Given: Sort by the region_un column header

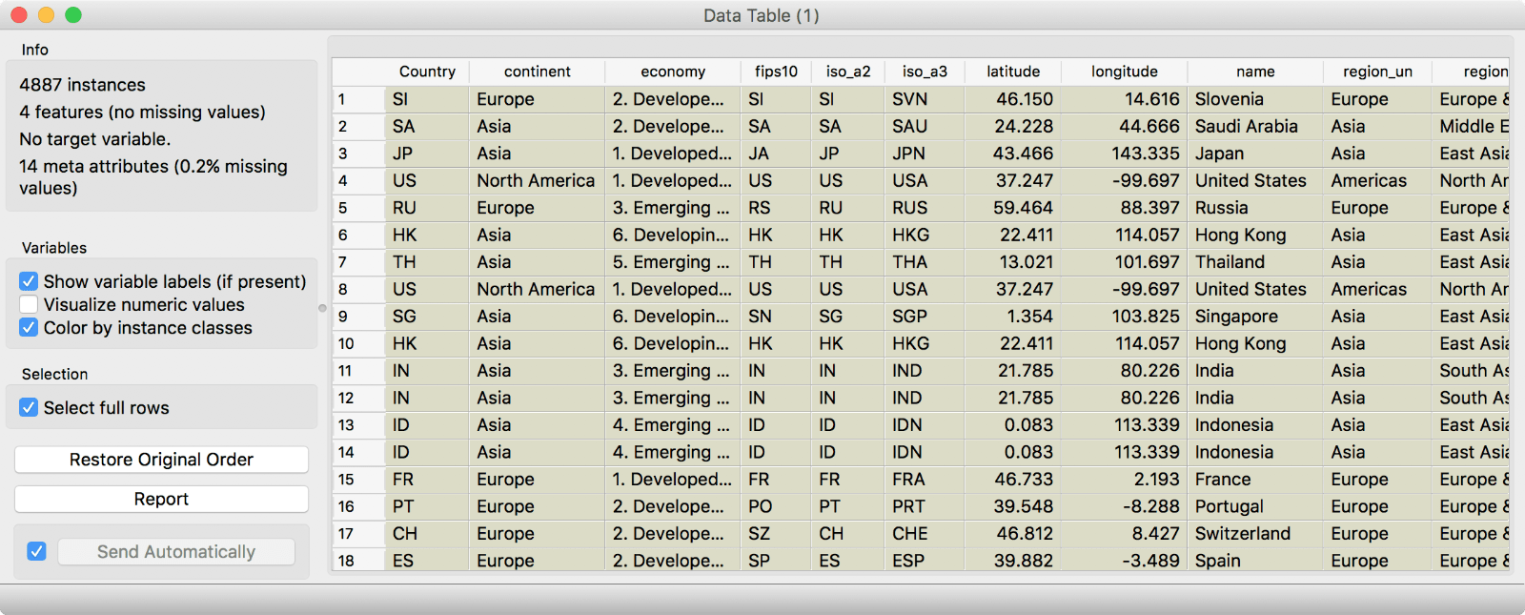Looking at the screenshot, I should (x=1377, y=72).
